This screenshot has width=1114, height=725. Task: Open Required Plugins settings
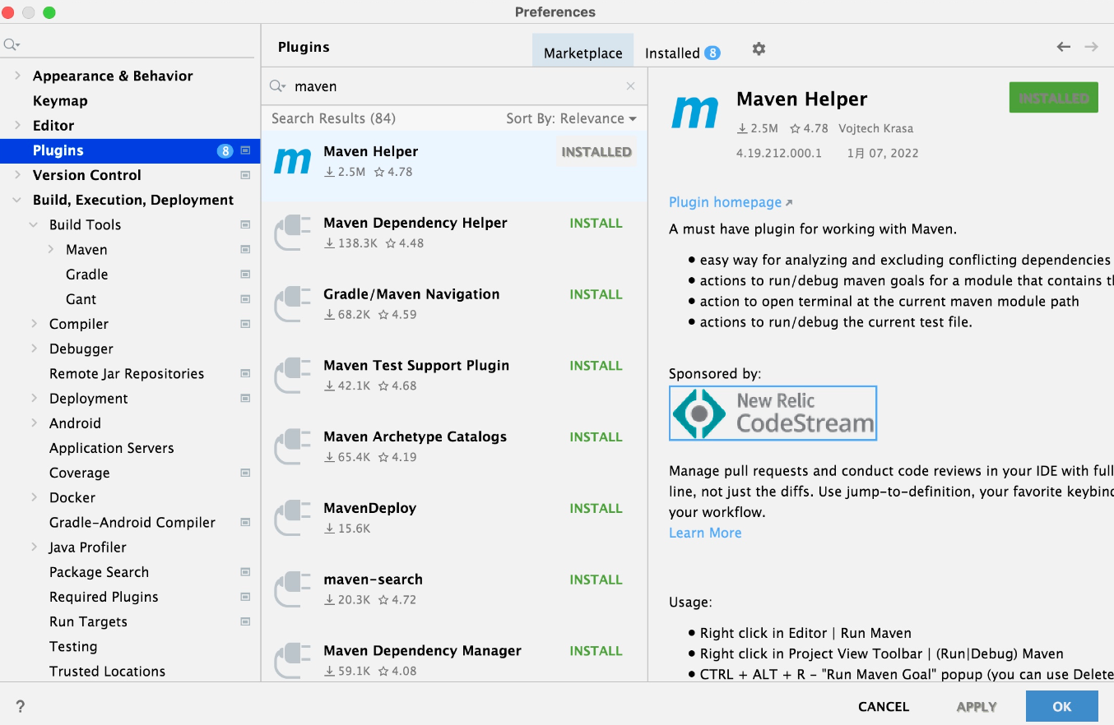[x=104, y=597]
